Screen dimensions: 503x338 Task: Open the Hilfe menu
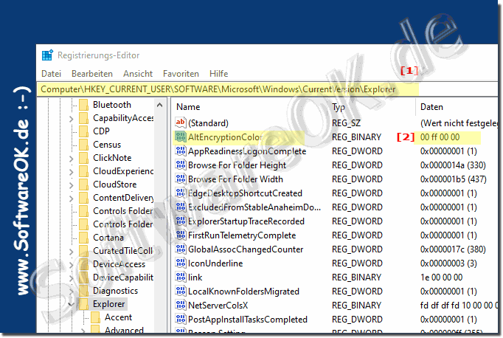(x=219, y=74)
